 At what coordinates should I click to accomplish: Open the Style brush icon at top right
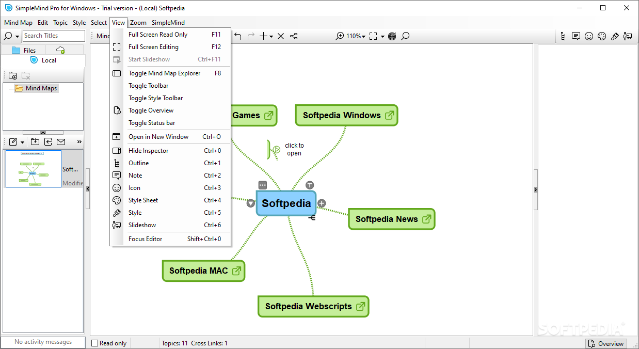point(615,36)
